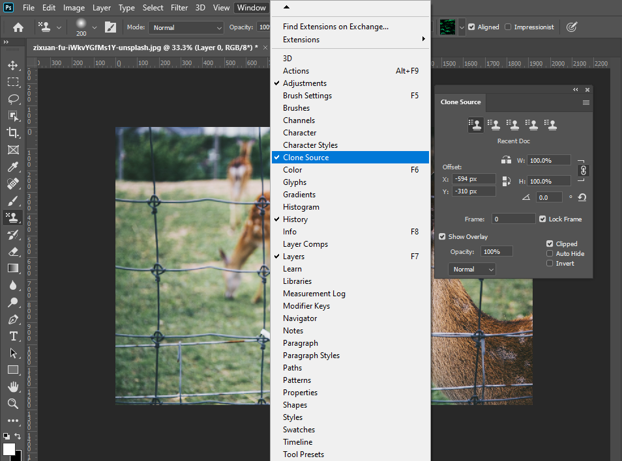Image resolution: width=622 pixels, height=461 pixels.
Task: Open the Mode Normal dropdown
Action: coord(186,27)
